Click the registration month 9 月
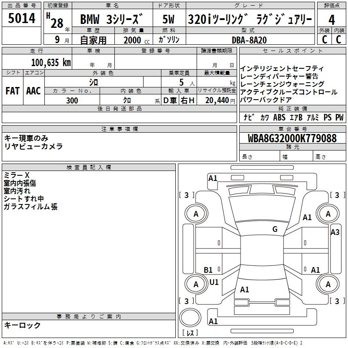Viewport: 348px width, 348px height. 62,40
